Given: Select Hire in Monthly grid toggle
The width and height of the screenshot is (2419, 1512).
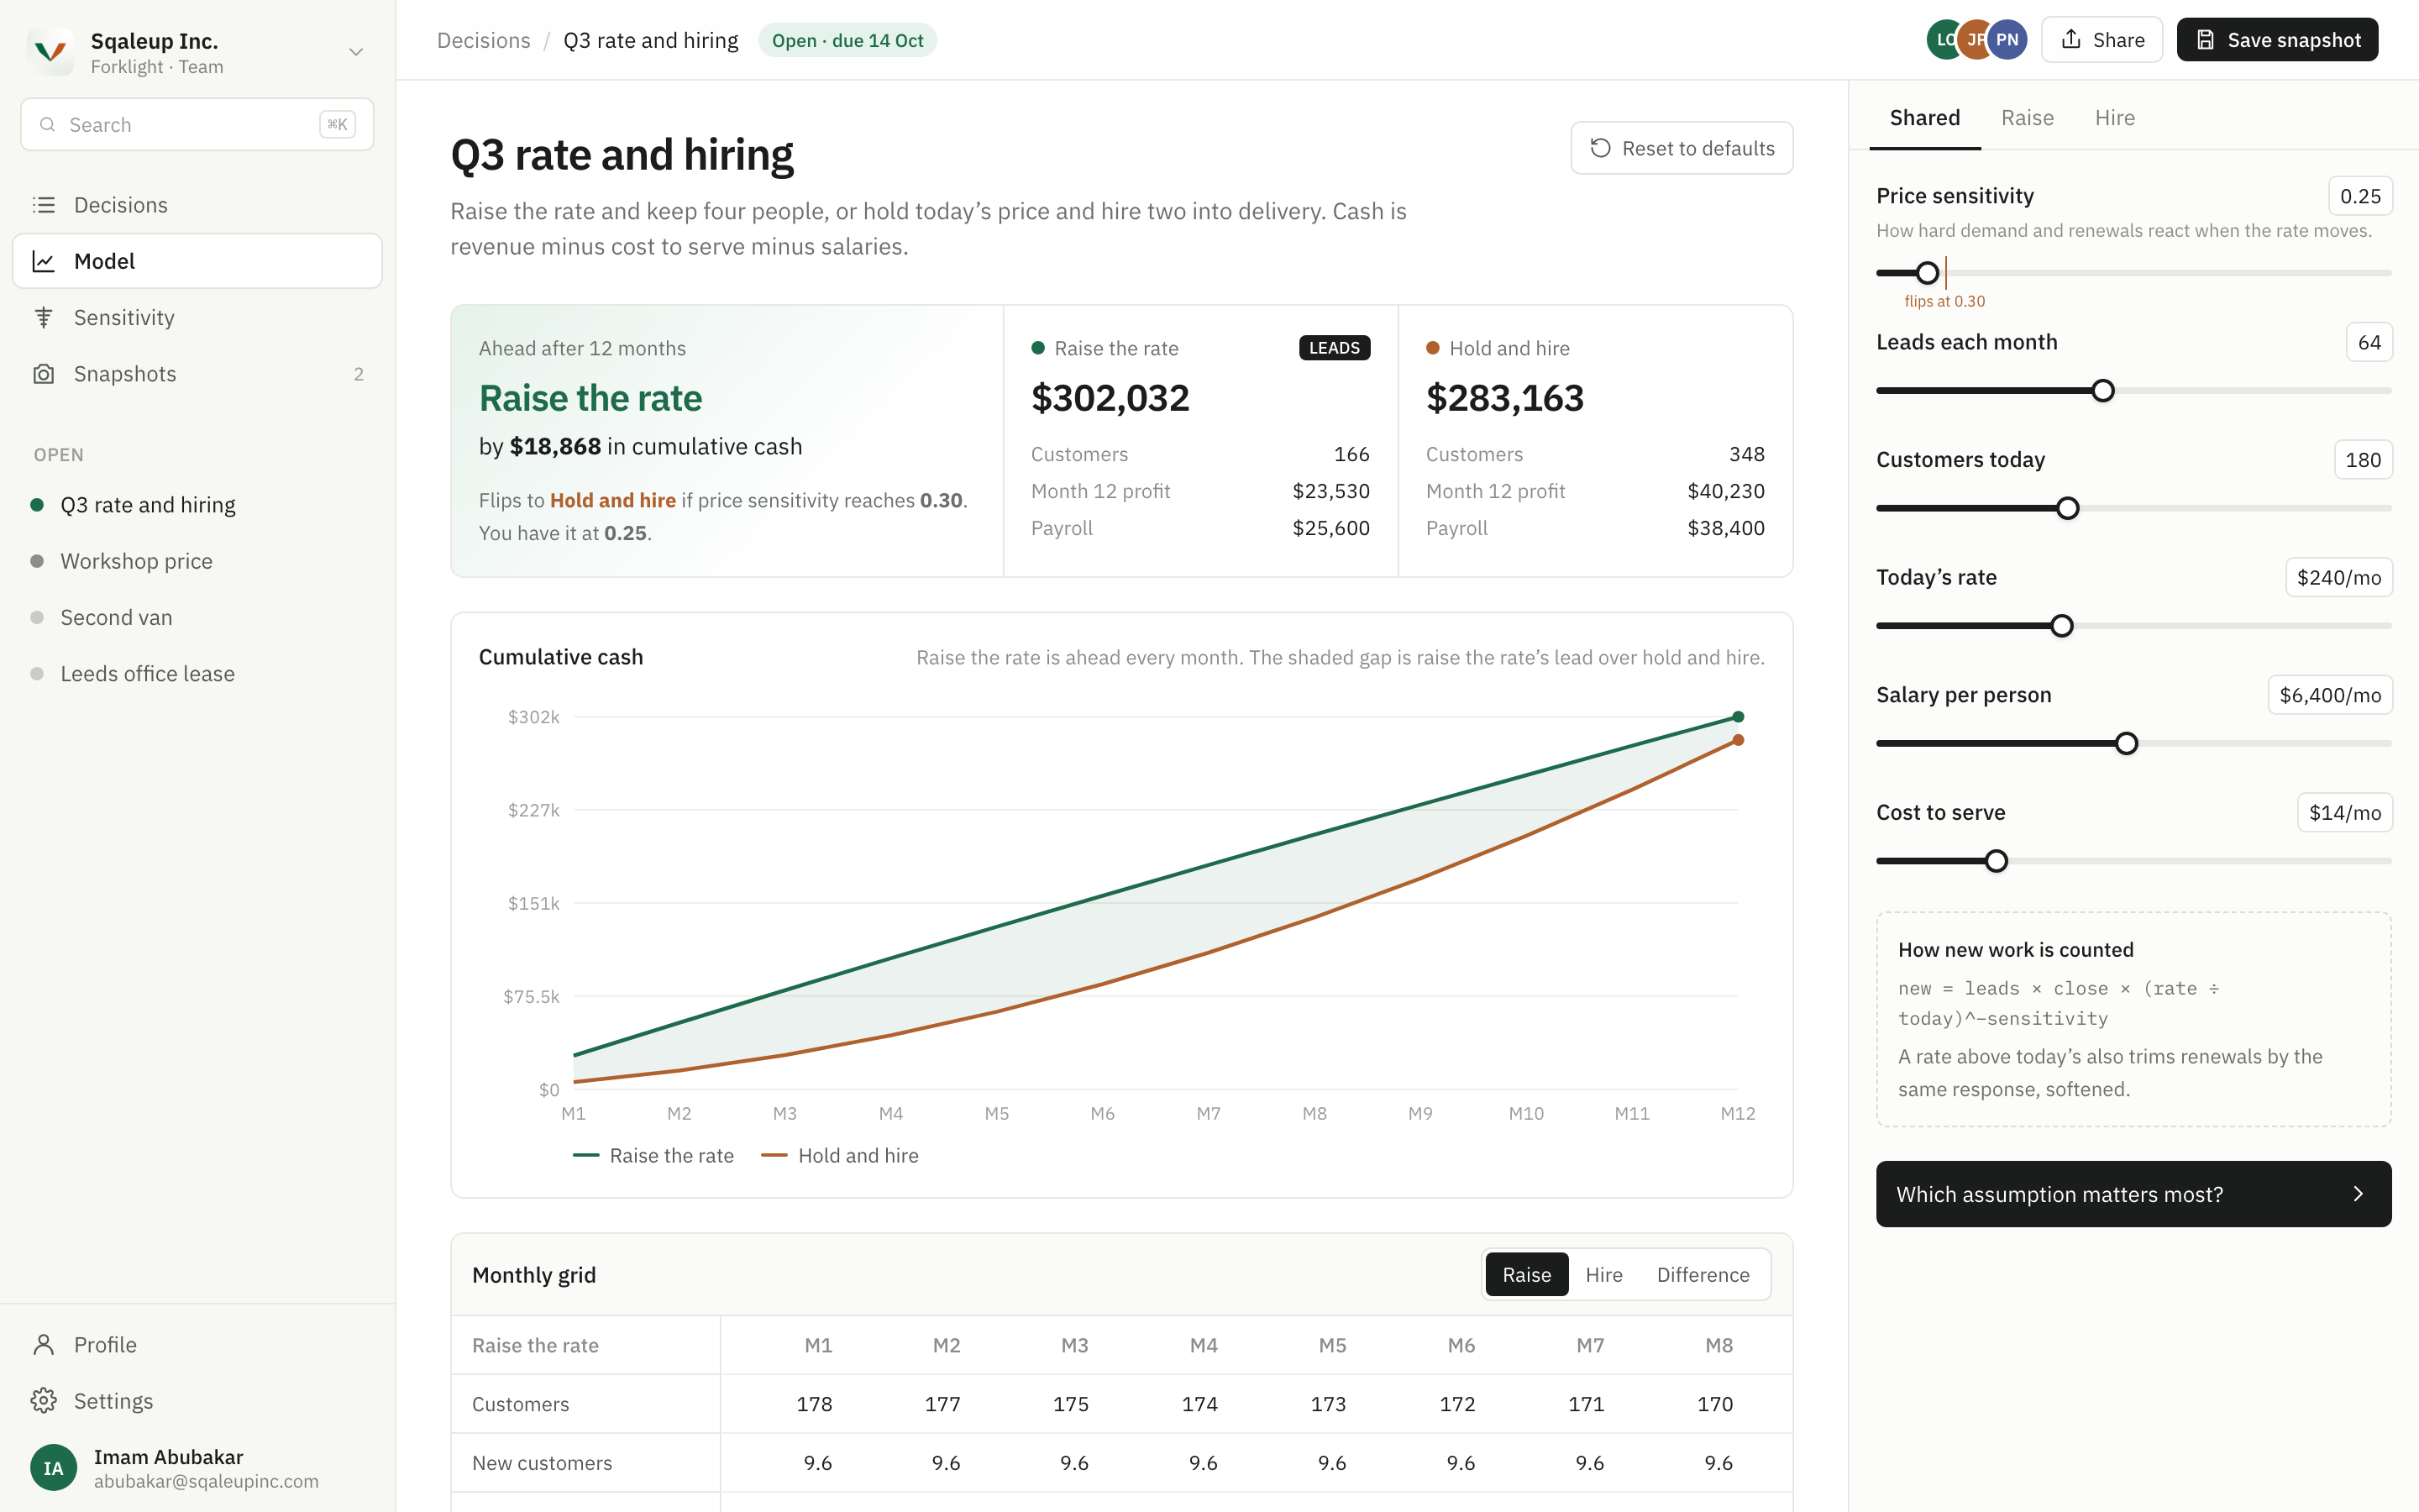Looking at the screenshot, I should coord(1603,1275).
